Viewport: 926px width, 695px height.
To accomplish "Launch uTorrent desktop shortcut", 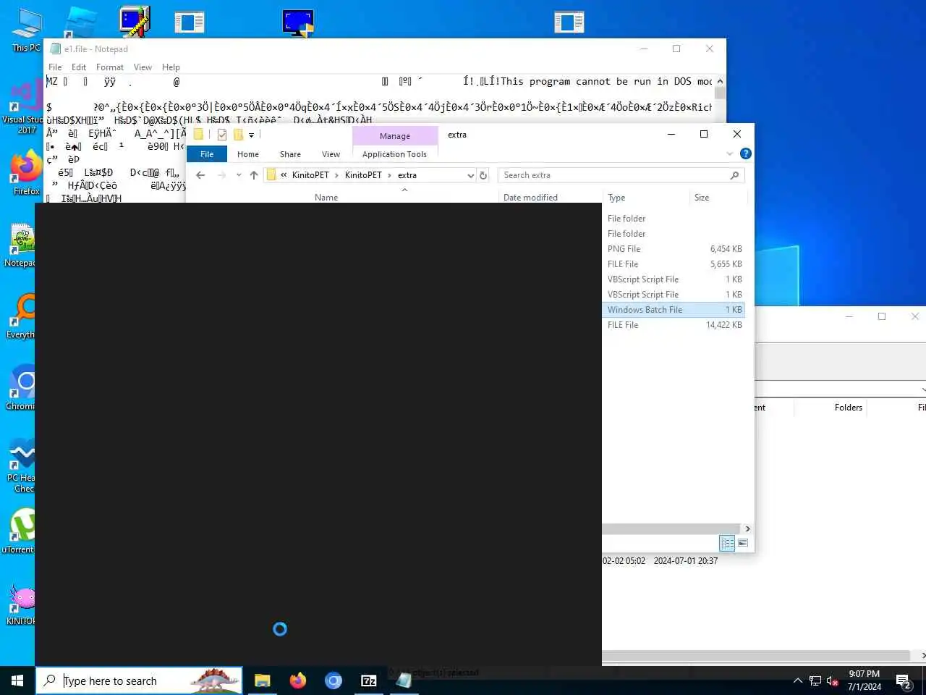I will coord(20,531).
